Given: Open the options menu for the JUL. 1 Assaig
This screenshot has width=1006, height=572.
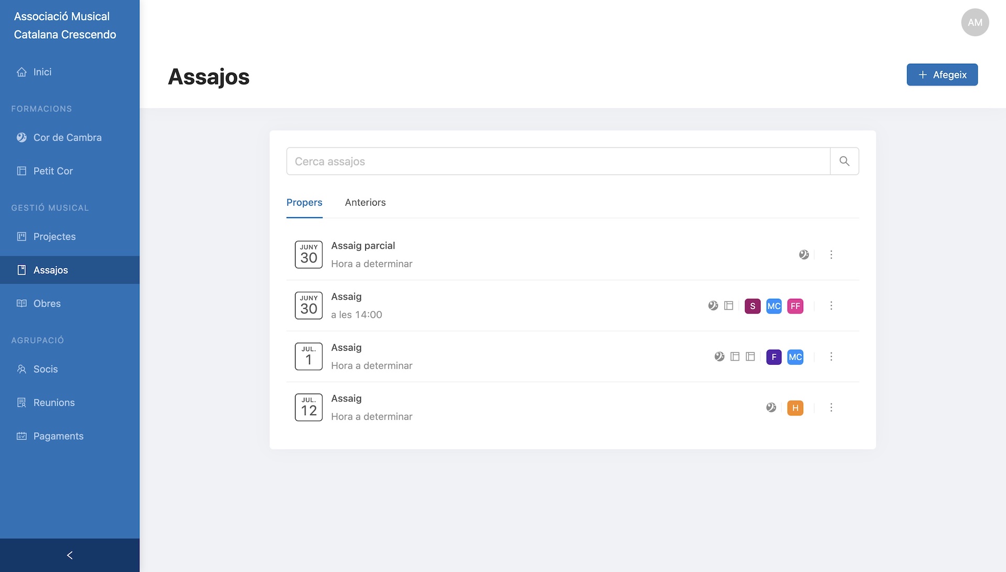Looking at the screenshot, I should click(831, 357).
